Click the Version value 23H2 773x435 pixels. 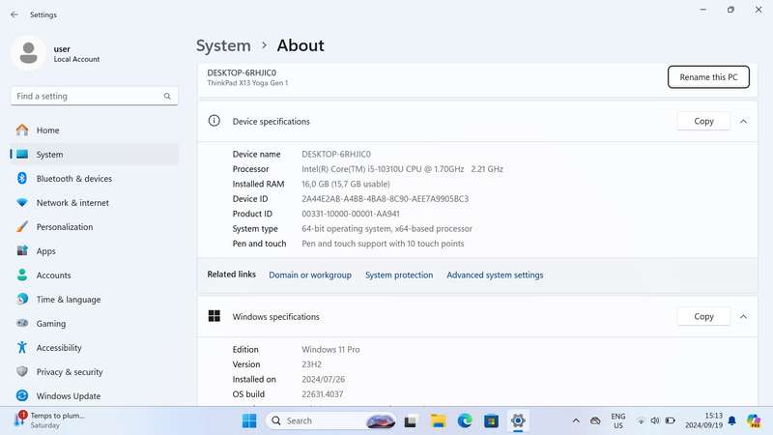click(311, 364)
